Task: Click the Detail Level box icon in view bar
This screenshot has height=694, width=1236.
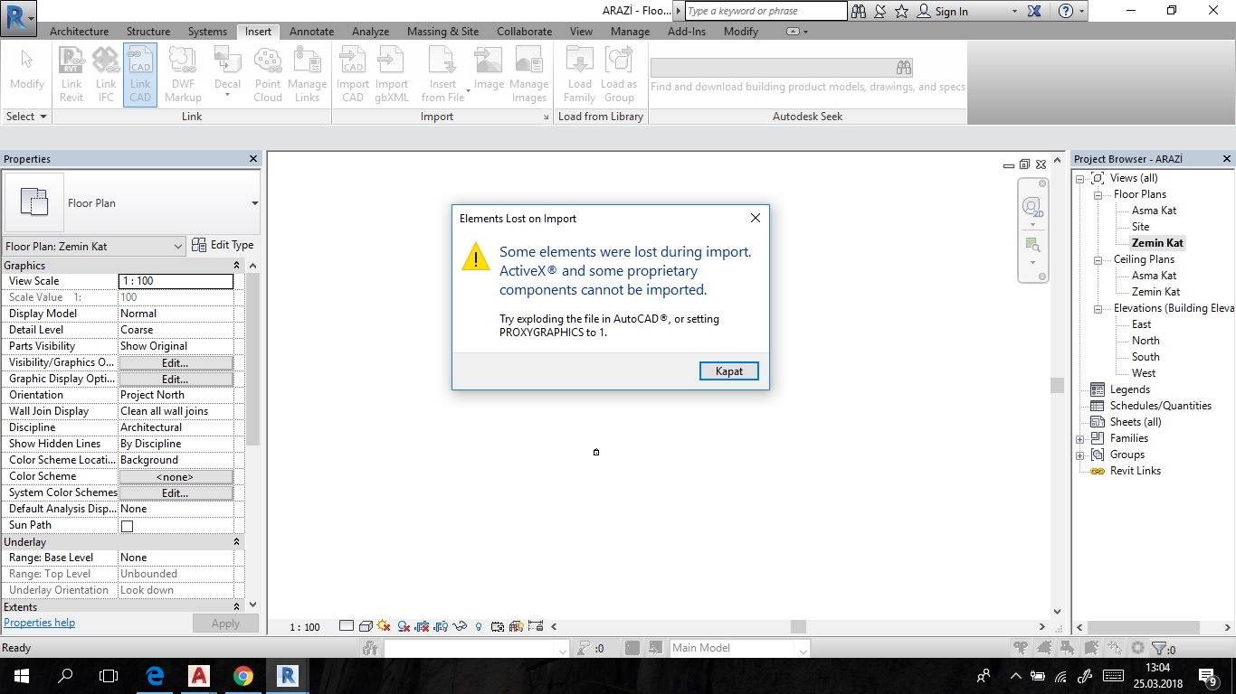Action: click(x=347, y=626)
